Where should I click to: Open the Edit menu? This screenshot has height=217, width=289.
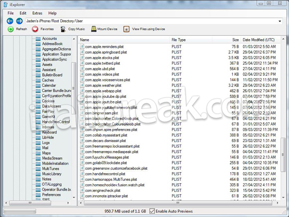tap(23, 13)
